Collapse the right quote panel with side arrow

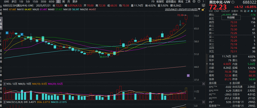coord(206,64)
